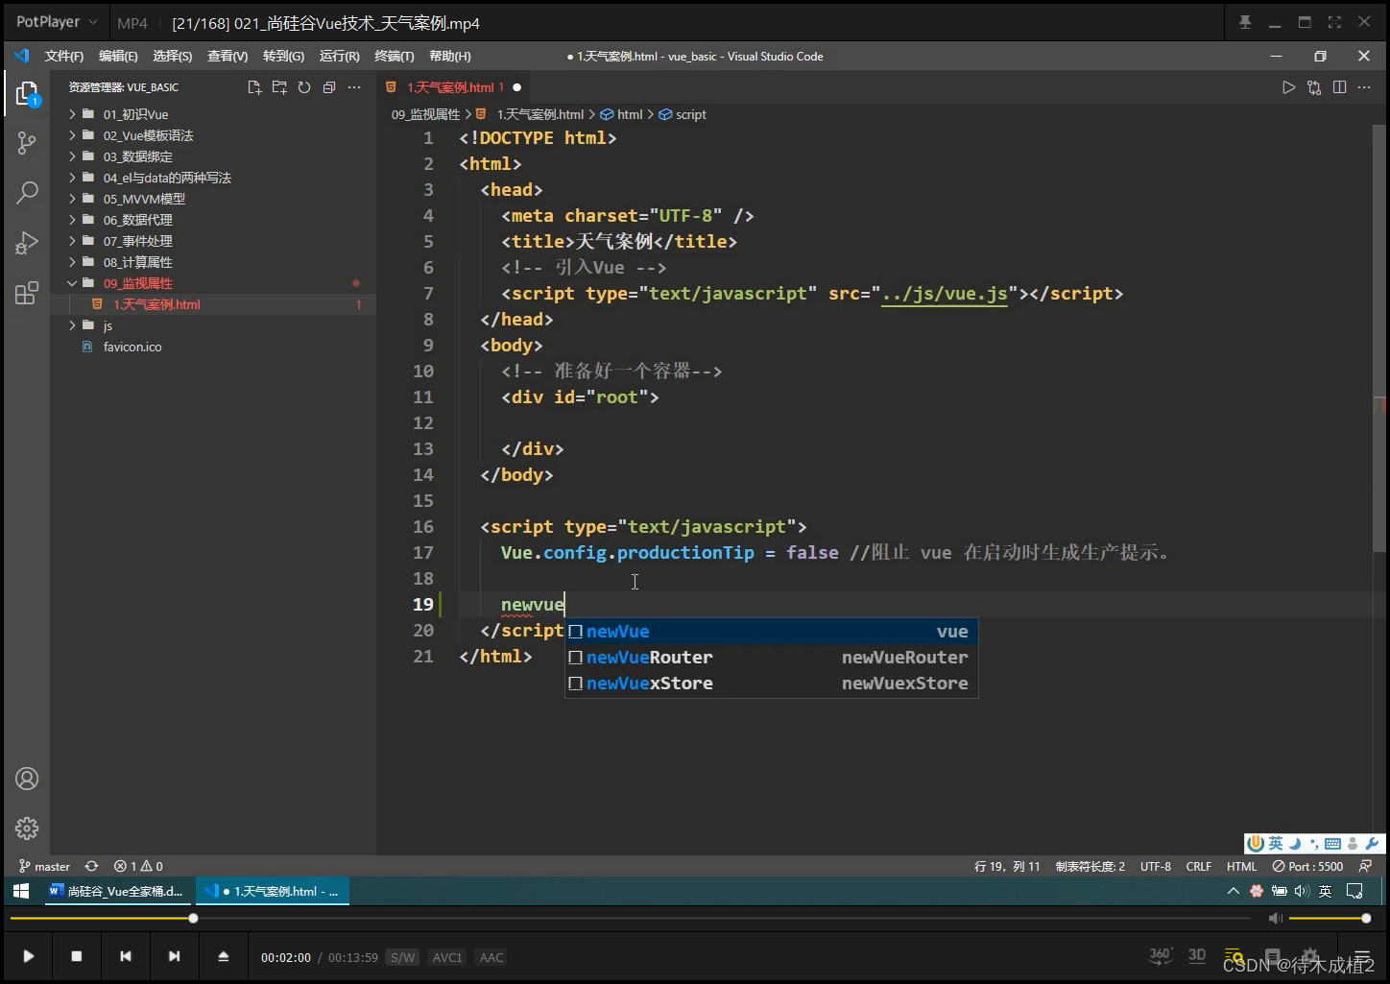Select newVuexStore autocomplete suggestion
The height and width of the screenshot is (984, 1390).
(772, 684)
